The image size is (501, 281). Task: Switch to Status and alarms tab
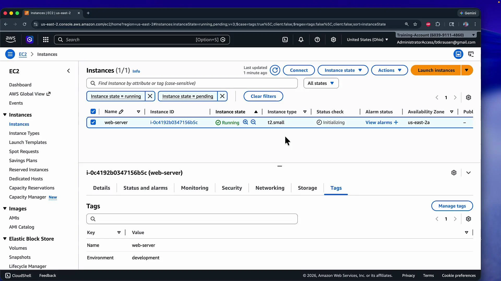point(145,188)
